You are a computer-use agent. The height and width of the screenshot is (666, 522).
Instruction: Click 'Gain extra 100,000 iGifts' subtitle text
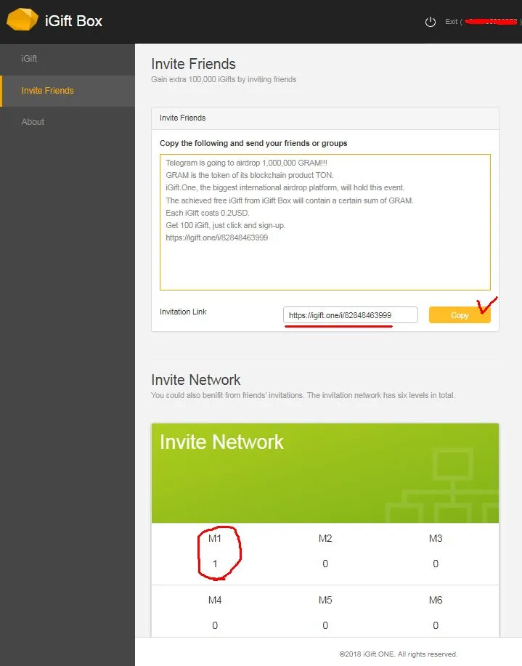pos(224,79)
